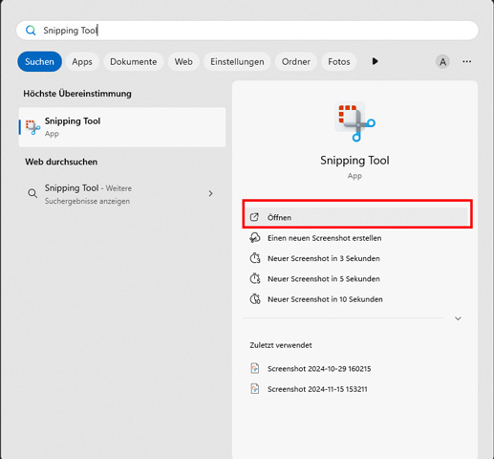Click the Zuletzt verwendet heading
The height and width of the screenshot is (459, 494).
281,345
